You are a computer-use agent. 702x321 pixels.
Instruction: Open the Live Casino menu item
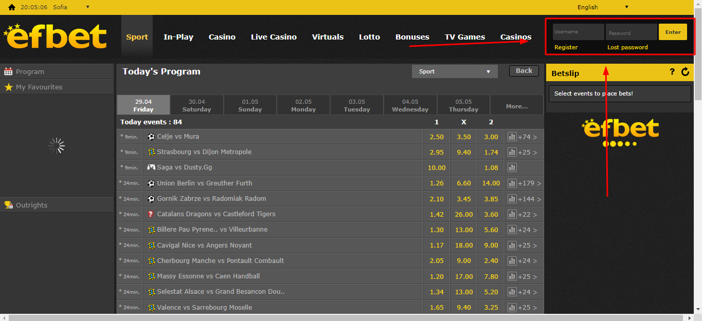(x=274, y=37)
